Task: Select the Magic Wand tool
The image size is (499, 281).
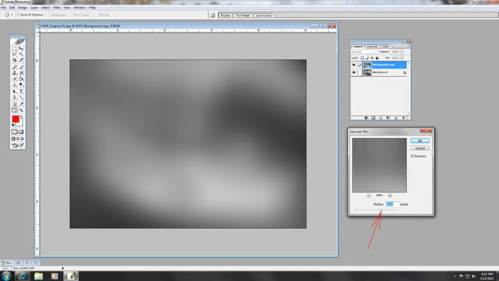Action: (21, 54)
